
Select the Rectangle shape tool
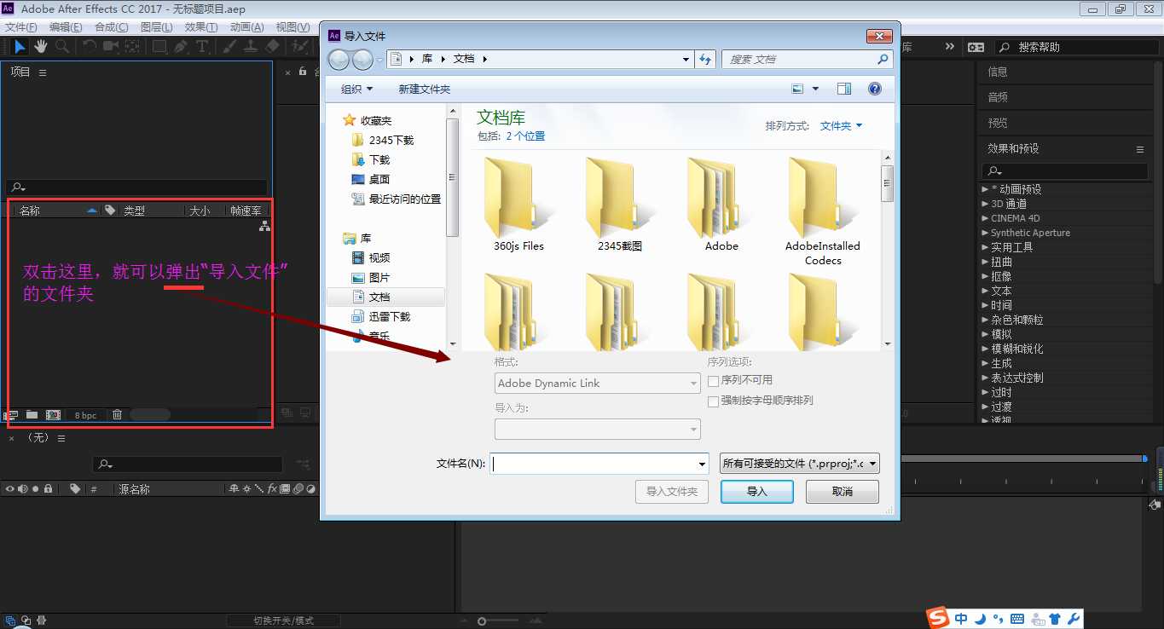click(x=159, y=46)
